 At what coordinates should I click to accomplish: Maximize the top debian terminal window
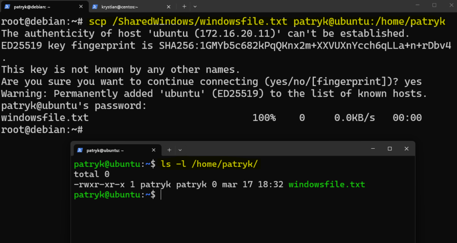click(434, 5)
